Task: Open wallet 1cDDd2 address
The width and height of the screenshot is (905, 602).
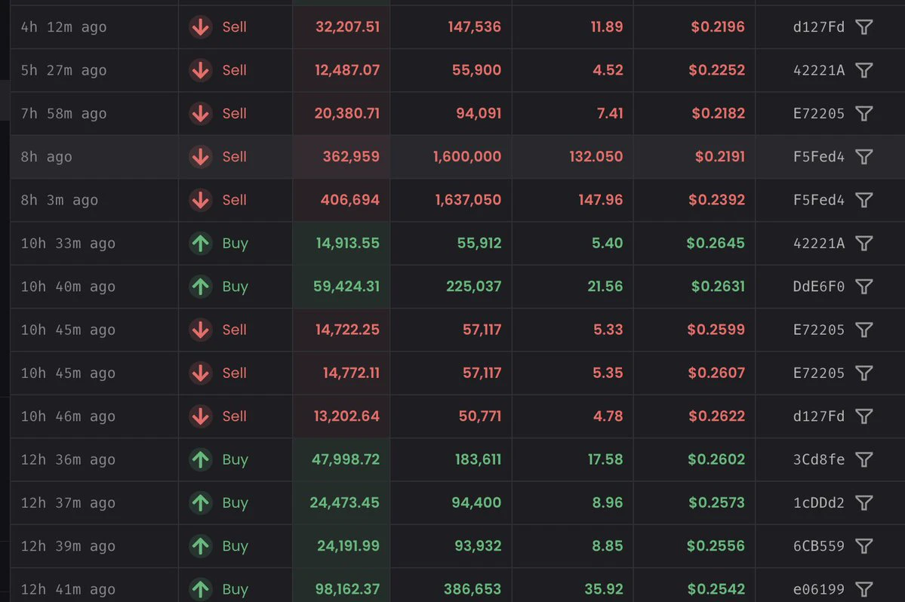Action: [x=818, y=503]
